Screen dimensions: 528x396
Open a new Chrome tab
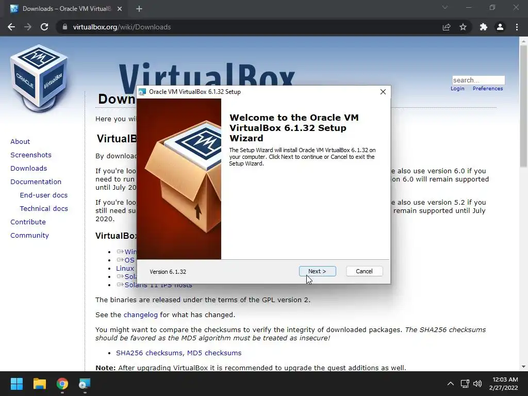(139, 9)
